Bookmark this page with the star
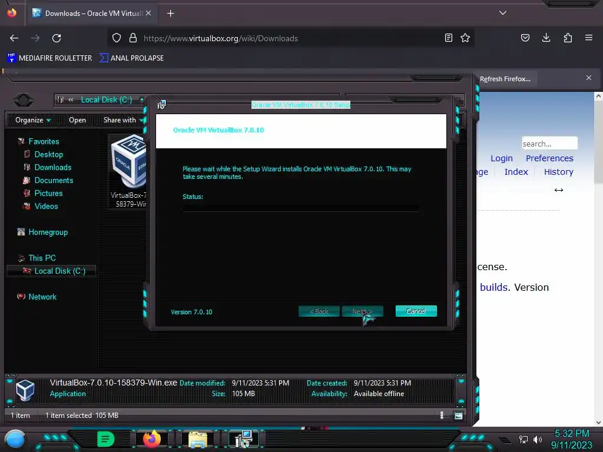Viewport: 603px width, 452px height. coord(465,38)
